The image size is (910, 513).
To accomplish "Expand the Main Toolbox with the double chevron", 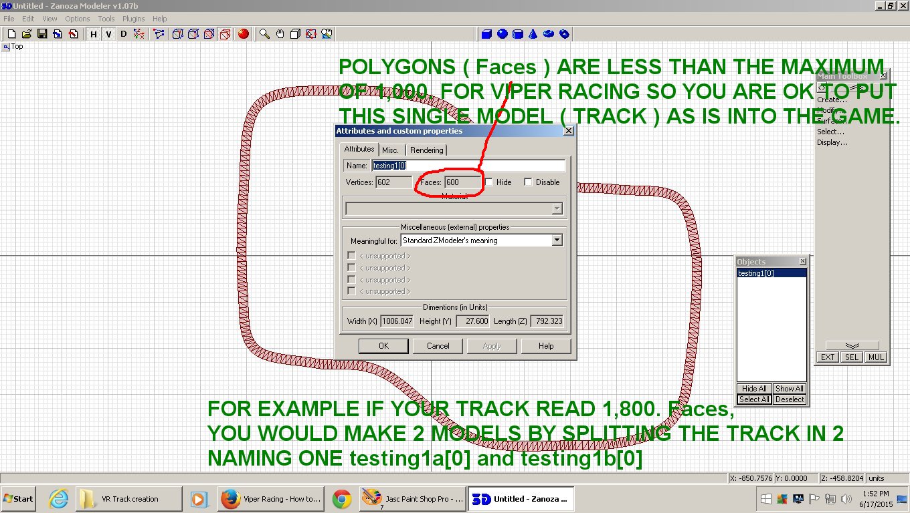I will pyautogui.click(x=852, y=345).
